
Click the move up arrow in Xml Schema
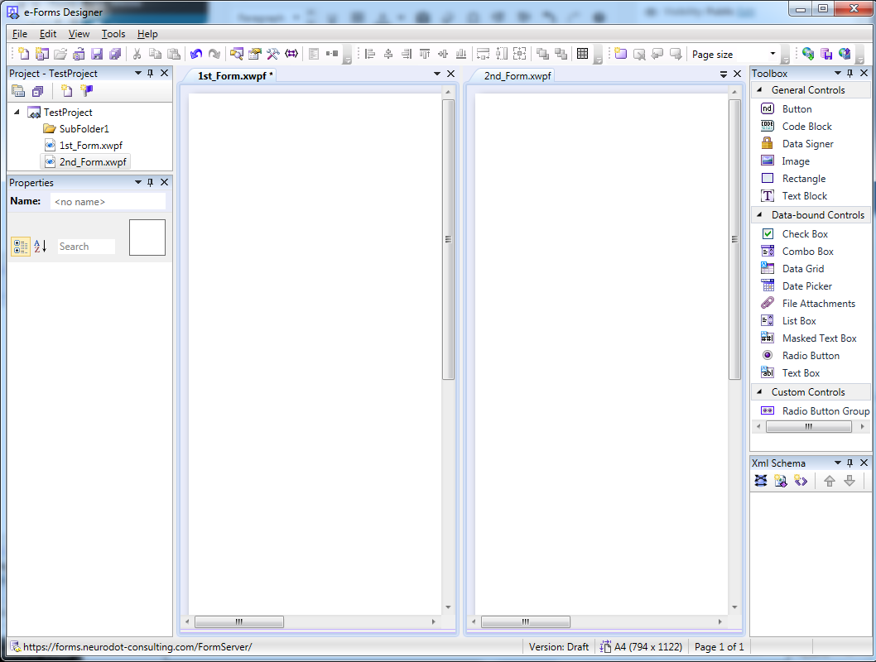(830, 481)
